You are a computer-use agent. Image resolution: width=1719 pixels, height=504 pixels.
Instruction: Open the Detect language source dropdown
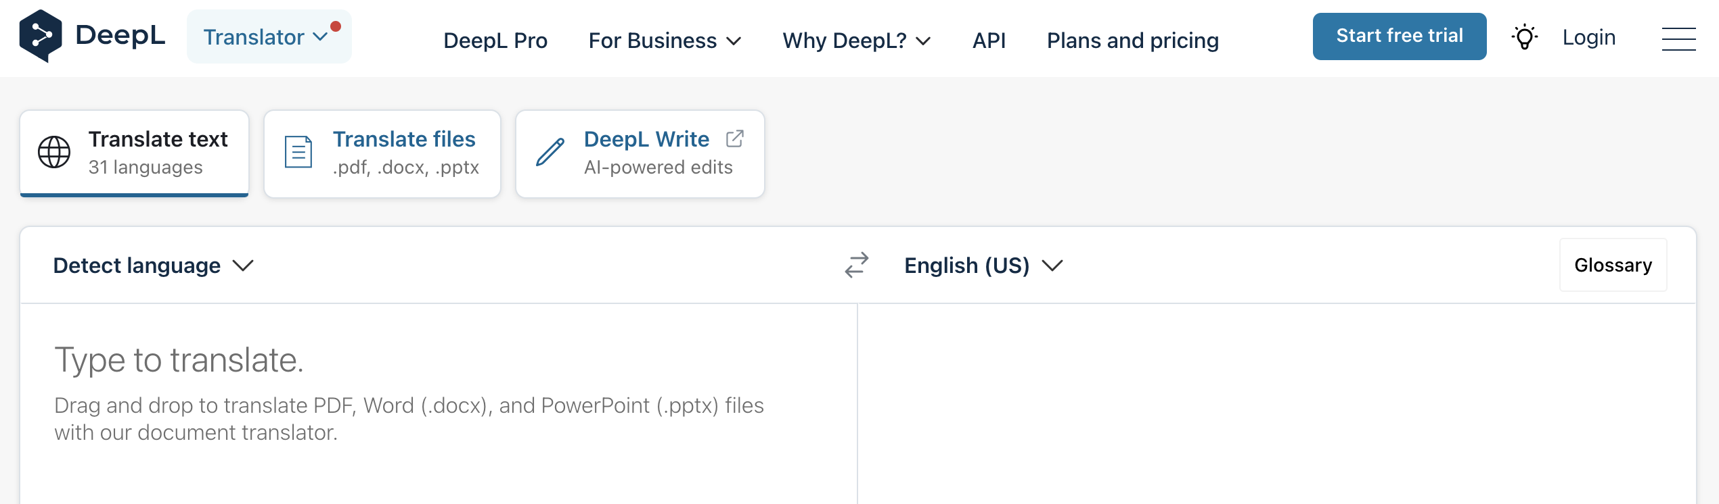[153, 266]
